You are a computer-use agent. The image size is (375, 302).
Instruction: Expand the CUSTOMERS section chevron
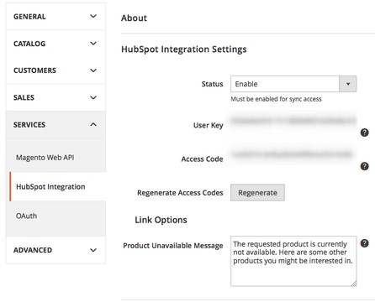click(x=93, y=70)
